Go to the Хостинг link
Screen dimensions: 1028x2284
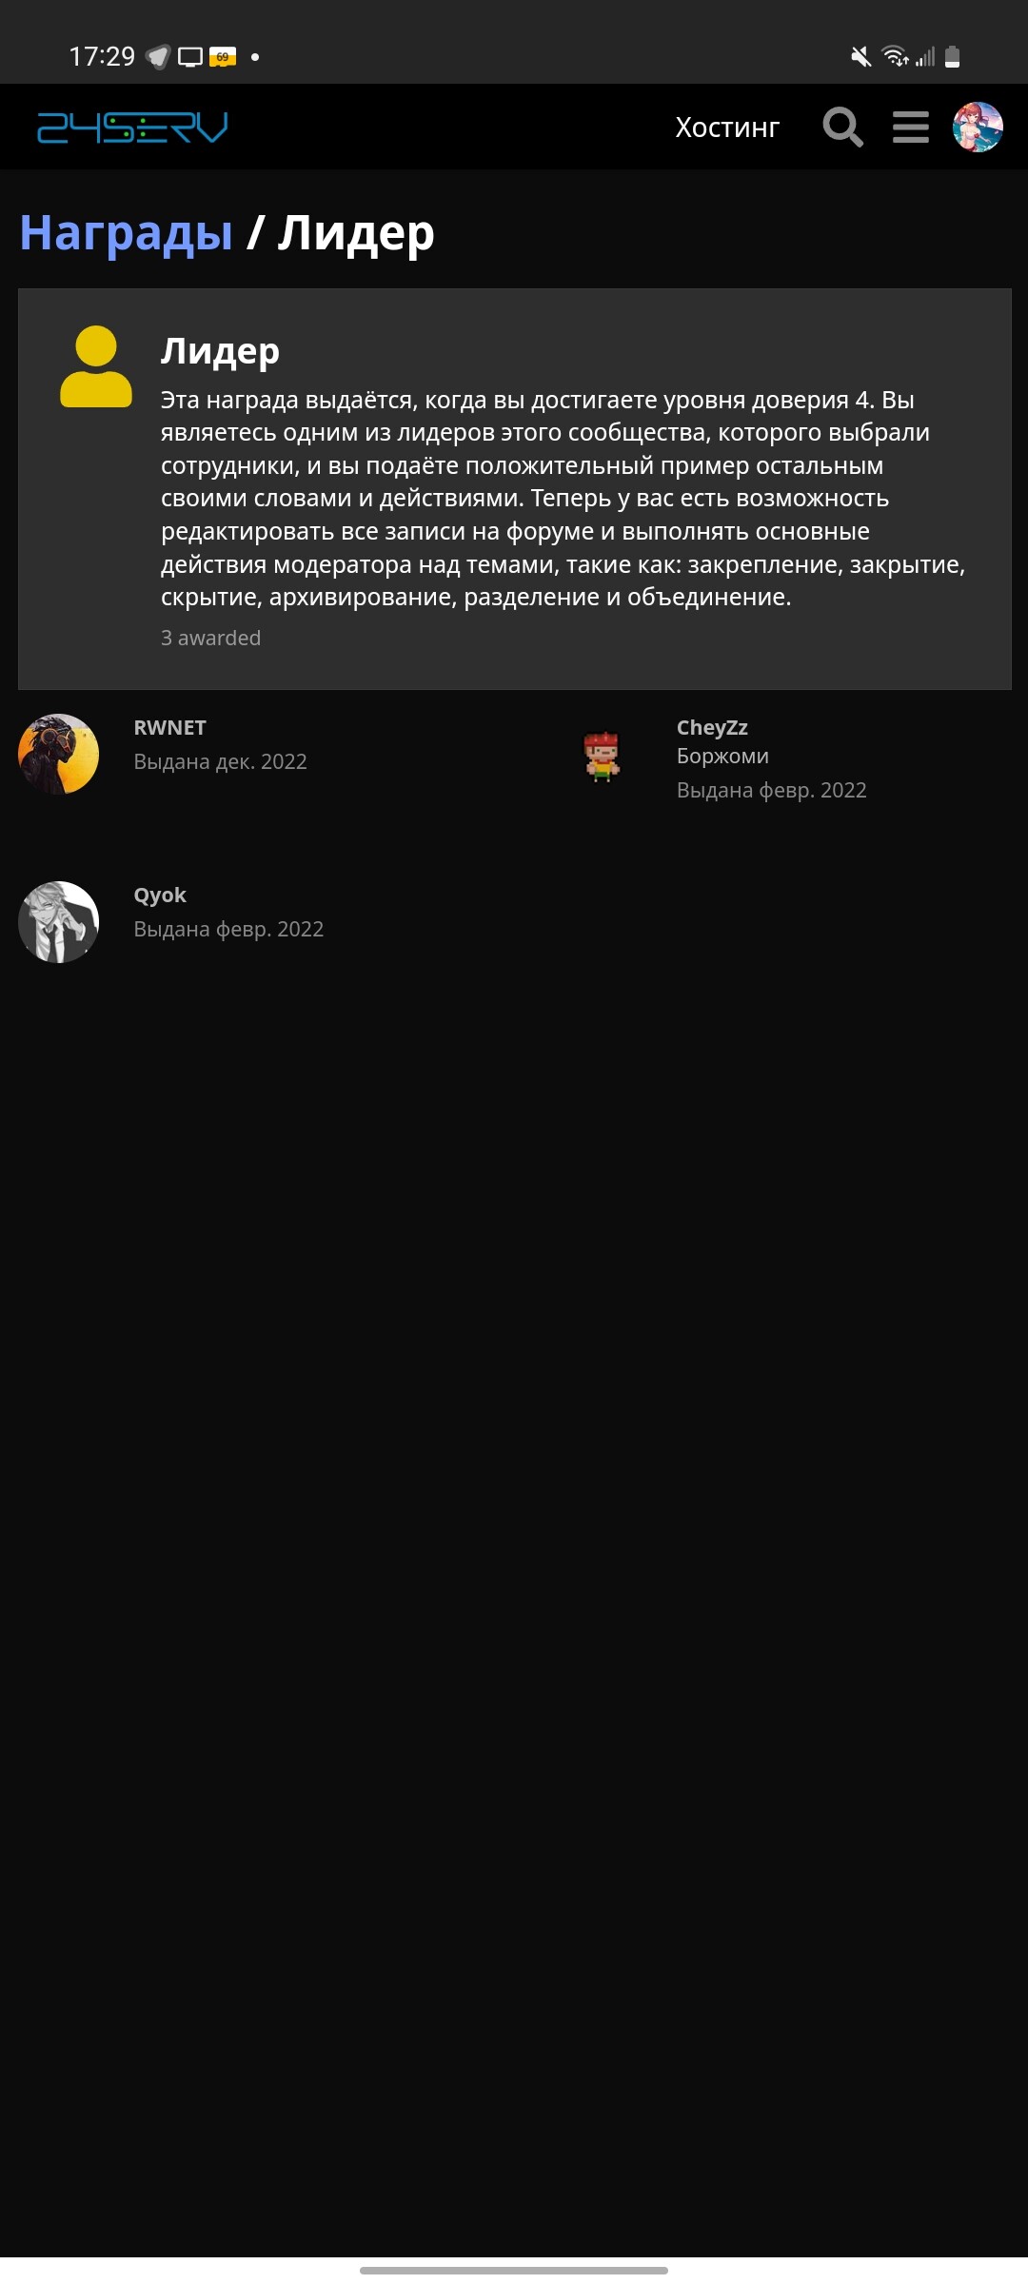tap(727, 128)
